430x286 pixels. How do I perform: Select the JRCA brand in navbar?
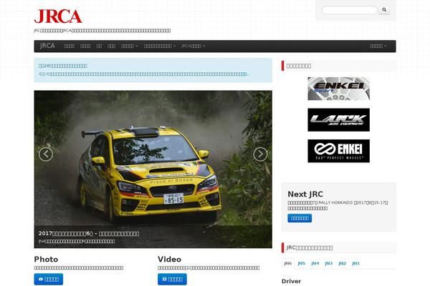pos(47,46)
